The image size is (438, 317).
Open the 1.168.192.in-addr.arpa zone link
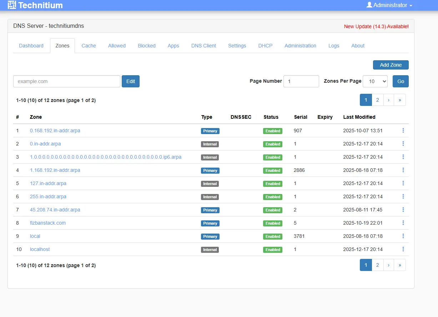(55, 170)
